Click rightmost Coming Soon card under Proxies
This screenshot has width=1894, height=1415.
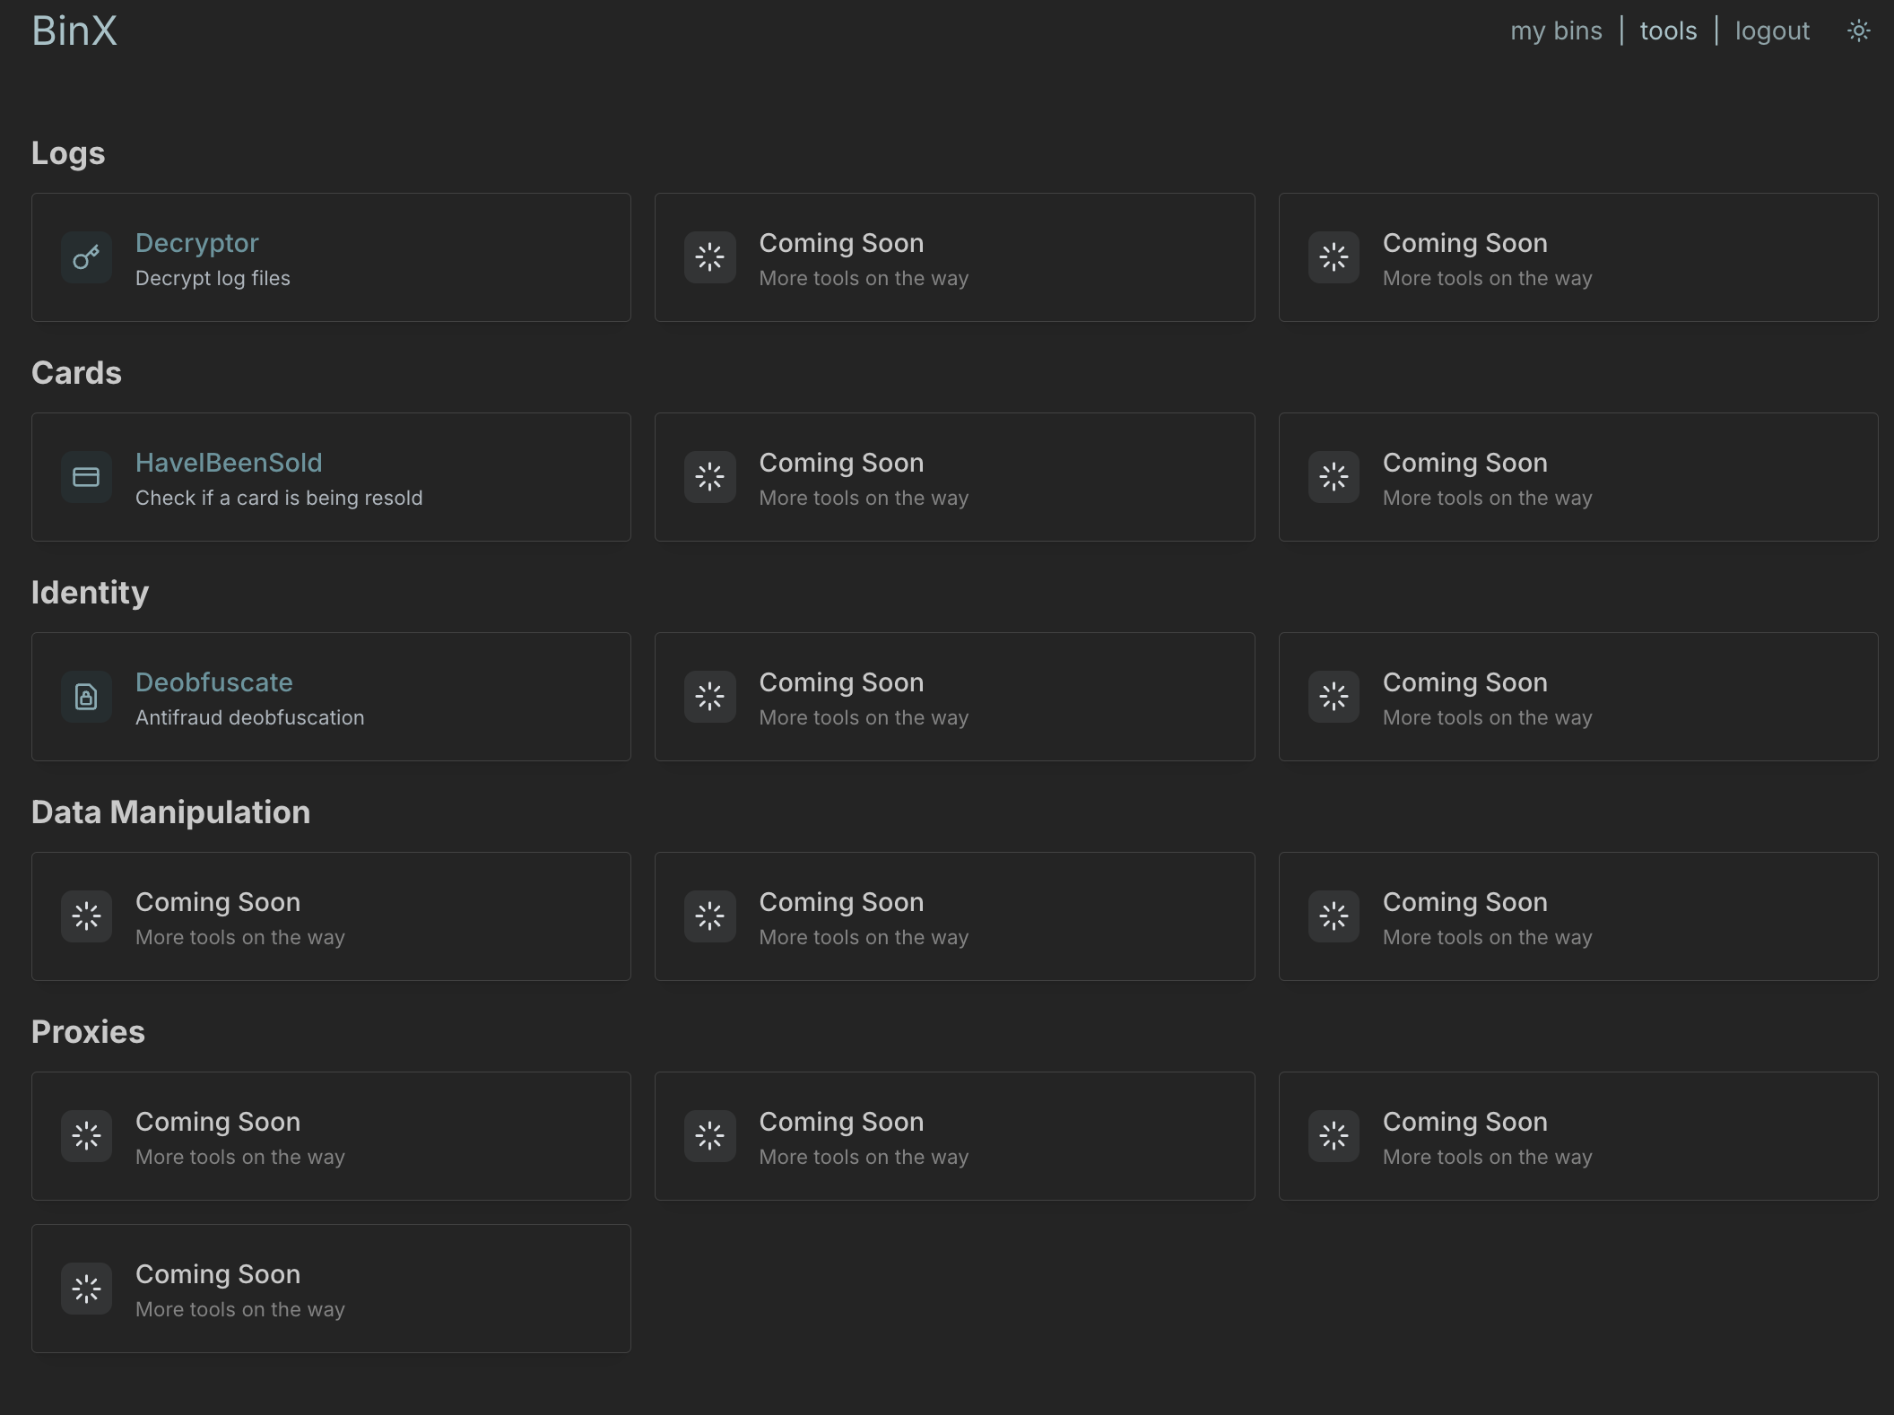(x=1578, y=1136)
